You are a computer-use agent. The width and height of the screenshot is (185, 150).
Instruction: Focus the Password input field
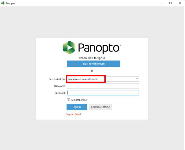pos(103,93)
